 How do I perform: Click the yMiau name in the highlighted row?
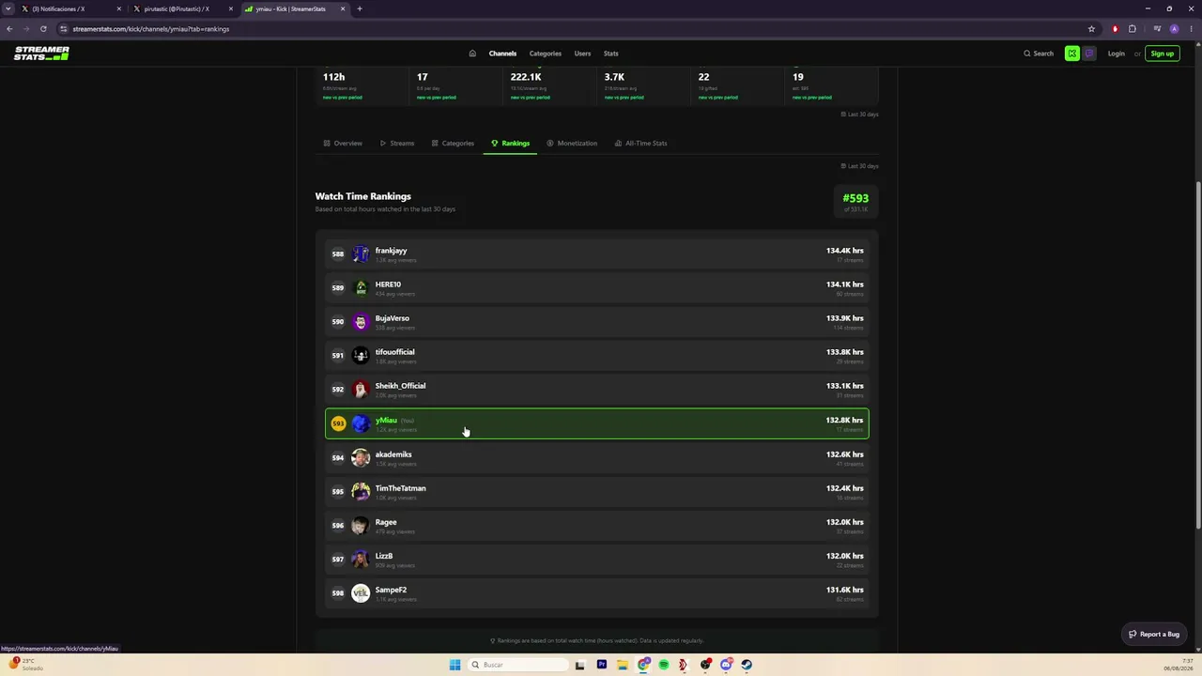386,421
